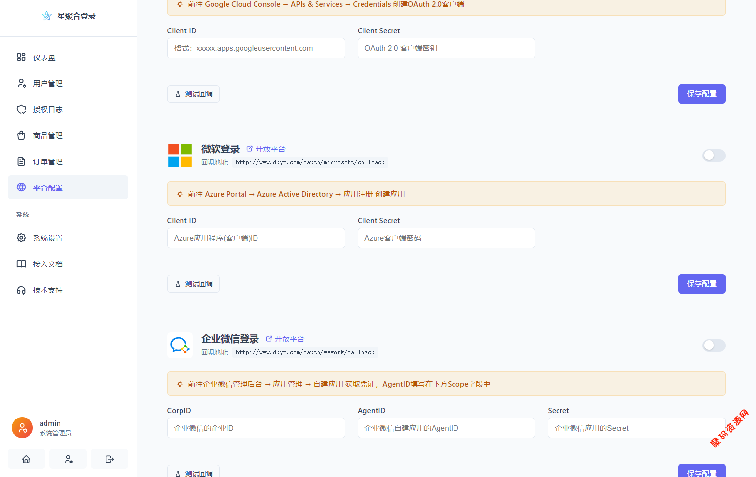Go to 用户管理 in the sidebar
Screen dimensions: 756x477
pyautogui.click(x=47, y=84)
